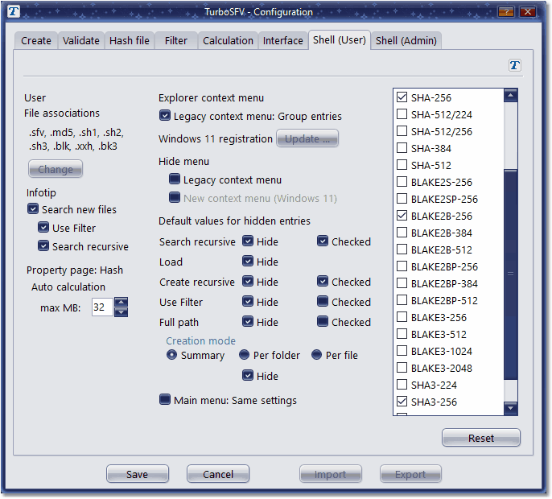Check BLAKE2BP-256 in hash list
This screenshot has height=499, width=552.
click(402, 266)
